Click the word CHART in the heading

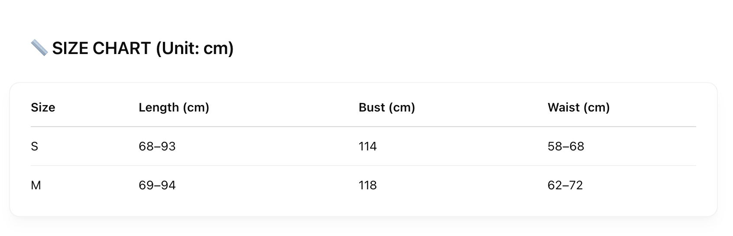coord(122,48)
